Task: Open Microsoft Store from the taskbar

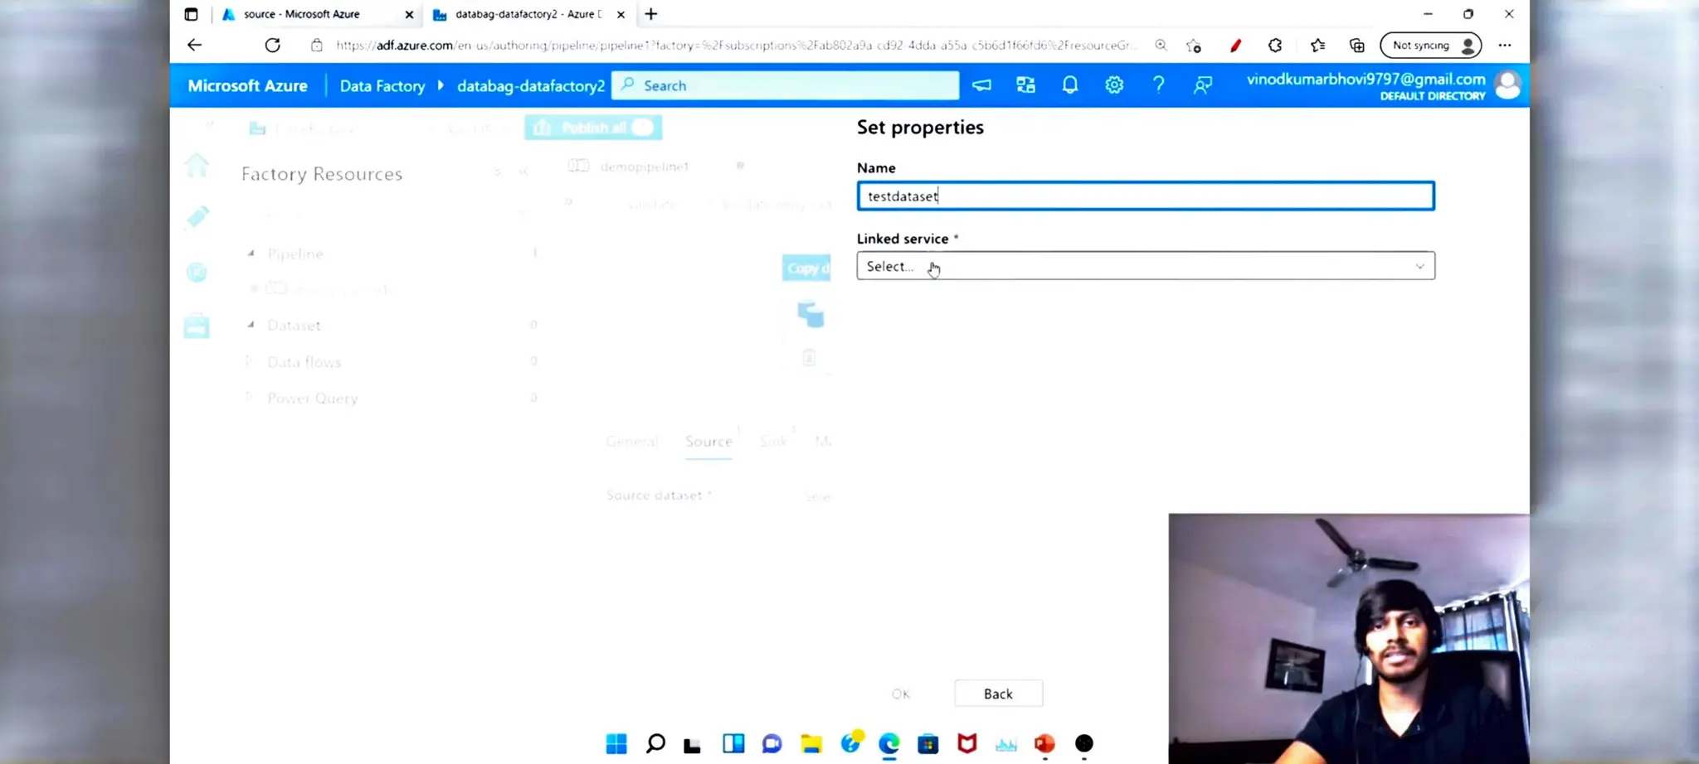Action: [928, 743]
